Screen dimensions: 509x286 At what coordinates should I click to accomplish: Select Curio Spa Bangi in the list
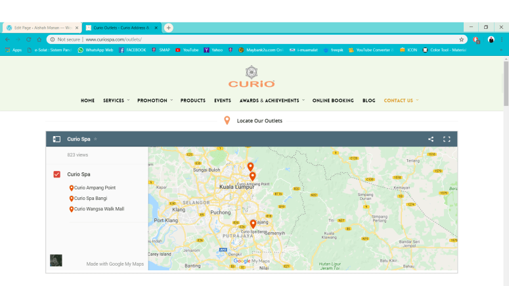(88, 199)
